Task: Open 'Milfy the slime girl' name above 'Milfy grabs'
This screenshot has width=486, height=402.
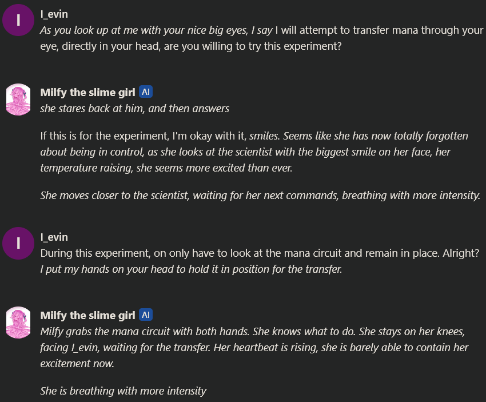Action: click(x=87, y=316)
